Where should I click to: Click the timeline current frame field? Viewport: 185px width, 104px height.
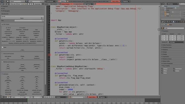(38, 97)
